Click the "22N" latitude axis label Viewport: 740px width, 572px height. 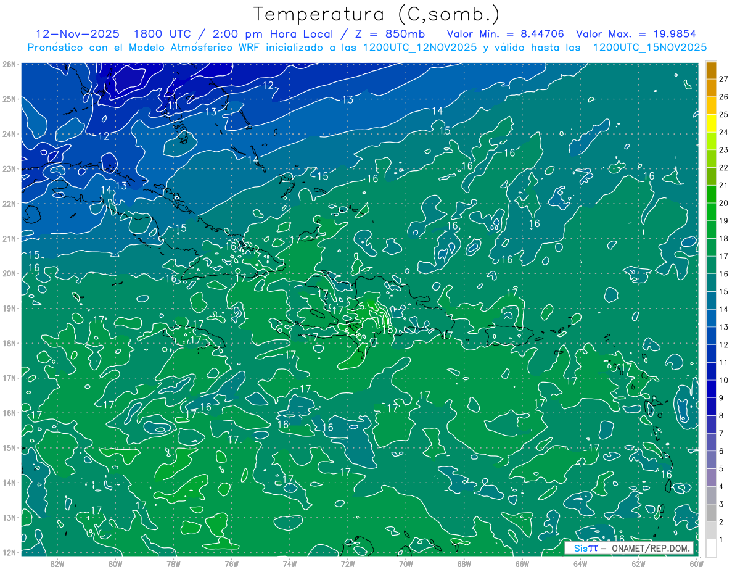click(9, 204)
